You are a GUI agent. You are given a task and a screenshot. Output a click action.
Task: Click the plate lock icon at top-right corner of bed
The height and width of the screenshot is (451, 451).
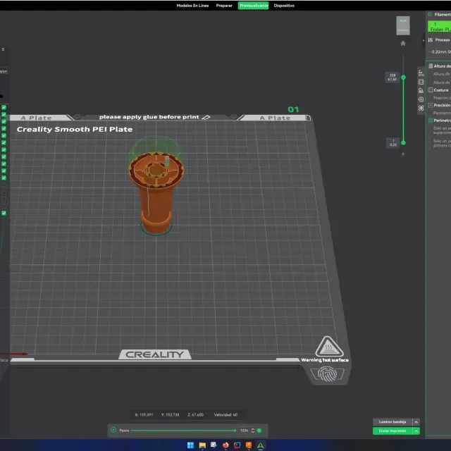(x=308, y=118)
